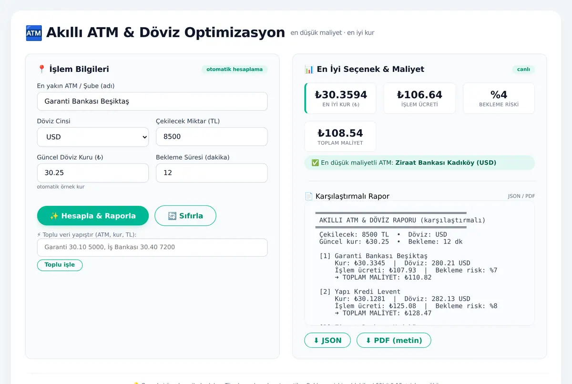The width and height of the screenshot is (572, 384).
Task: Select the Bekleme Süresi (dakika) field
Action: 212,173
